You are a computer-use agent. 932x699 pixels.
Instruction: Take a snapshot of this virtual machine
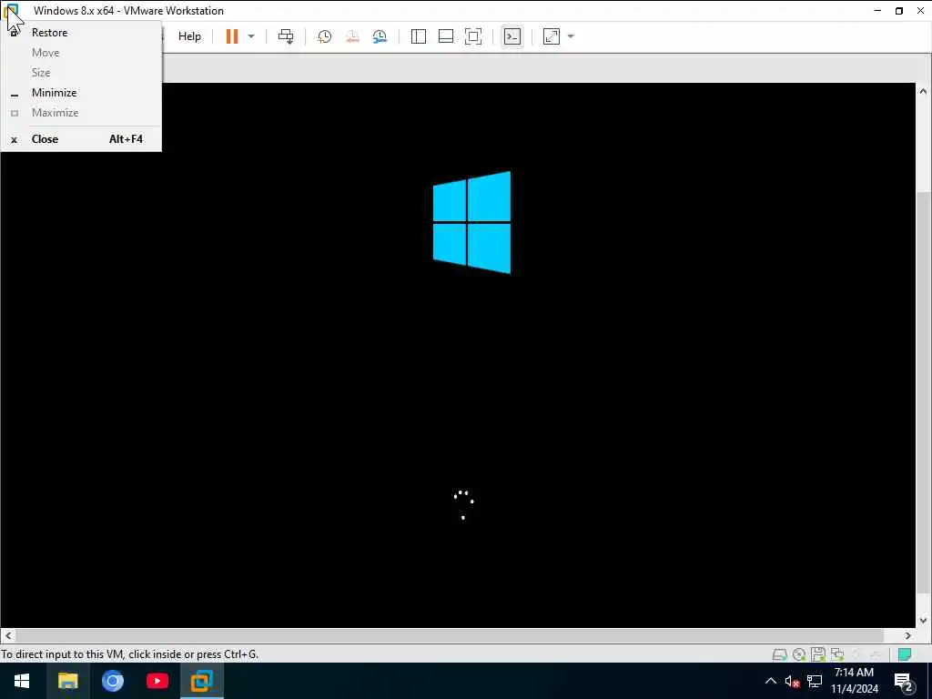(x=325, y=36)
